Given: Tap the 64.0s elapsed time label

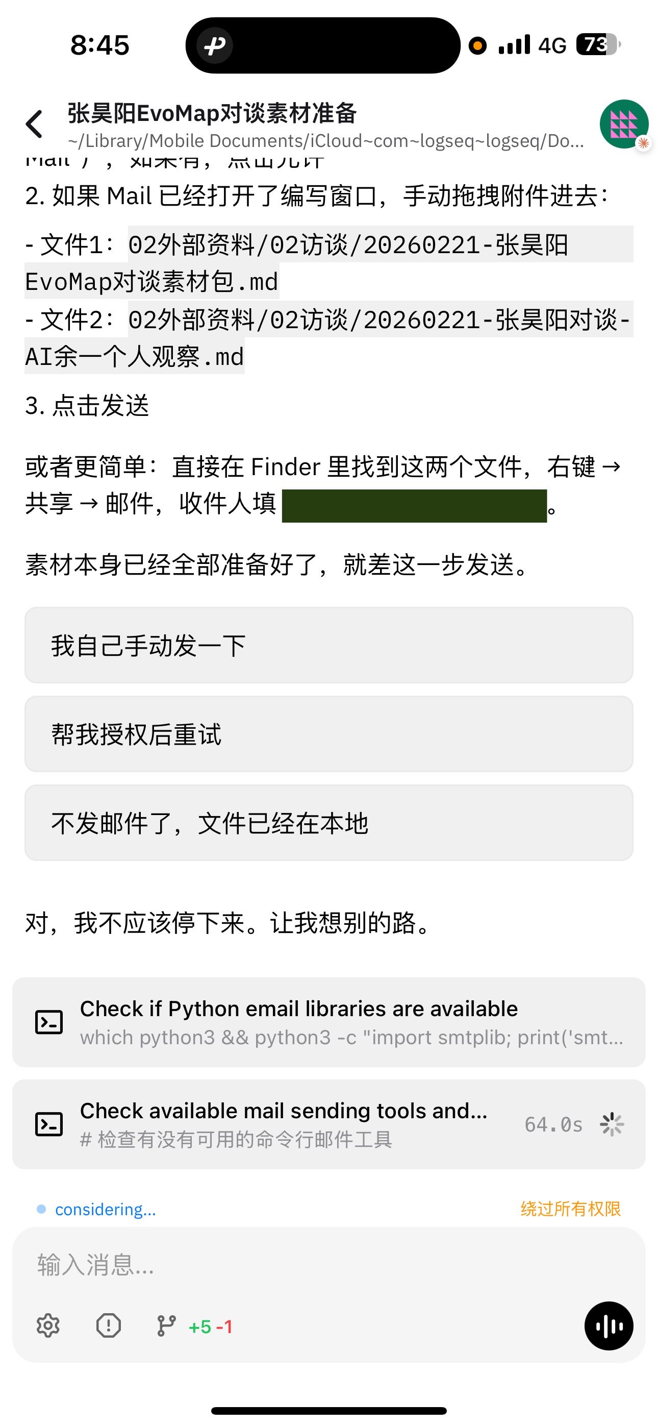Looking at the screenshot, I should coord(553,1124).
